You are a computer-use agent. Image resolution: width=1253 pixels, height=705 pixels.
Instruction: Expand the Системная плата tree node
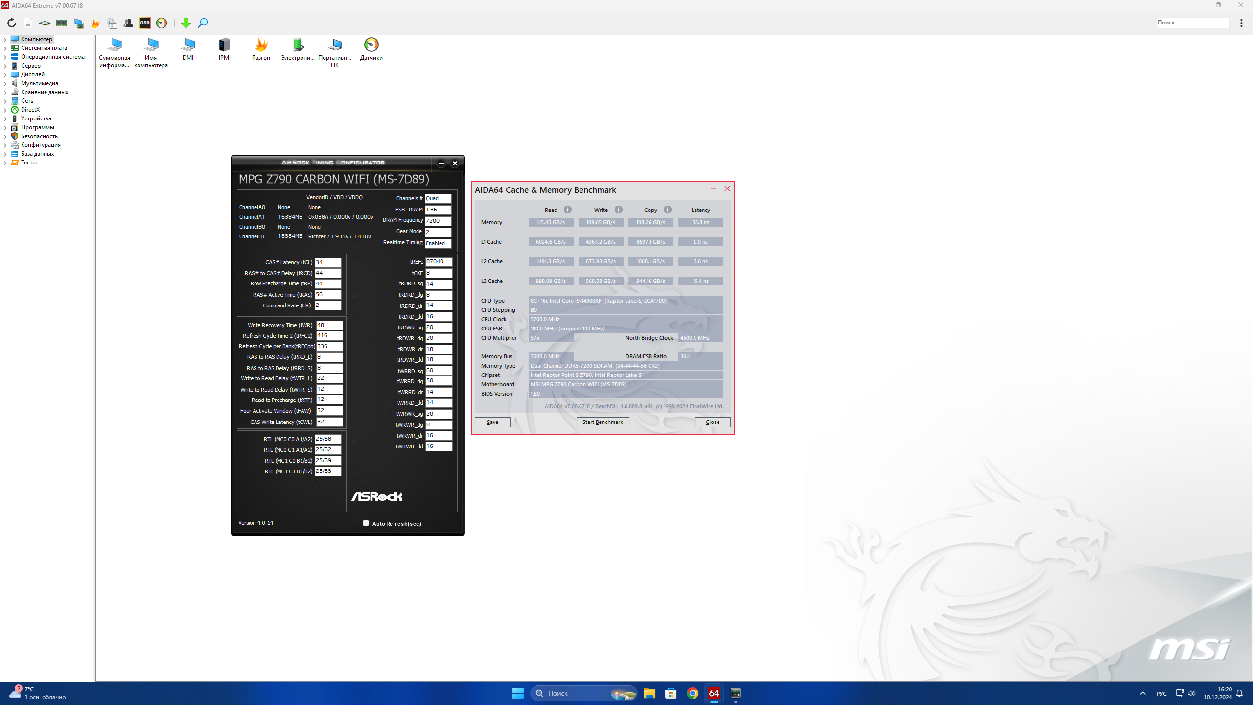5,48
